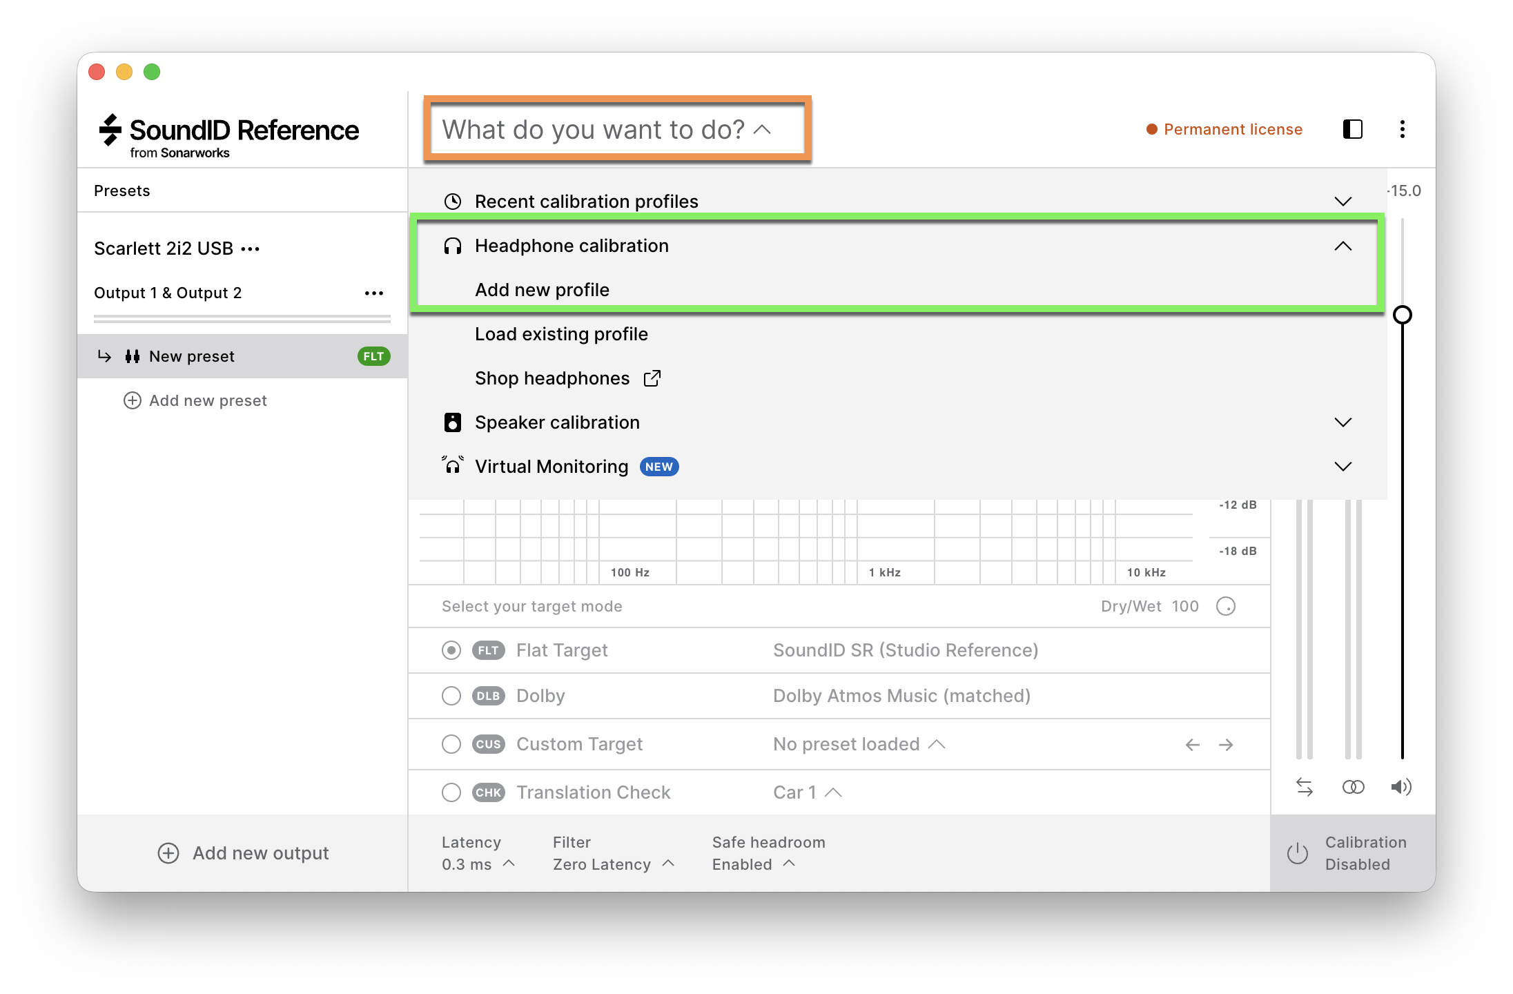1513x994 pixels.
Task: Click the external link icon beside Shop headphones
Action: point(652,378)
